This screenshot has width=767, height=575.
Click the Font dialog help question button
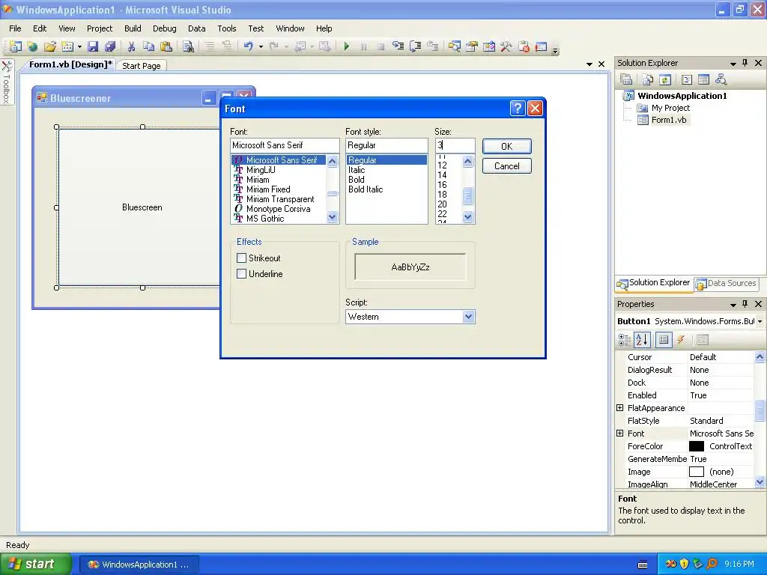coord(518,108)
